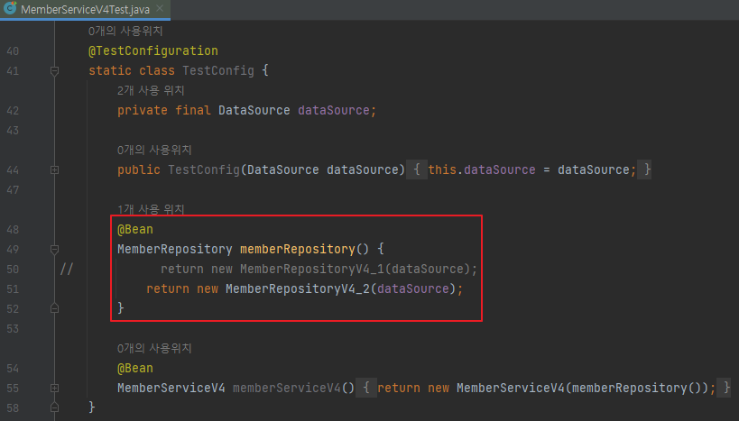Select the MemberServiceV4Test.java tab
Viewport: 739px width, 421px height.
[85, 9]
